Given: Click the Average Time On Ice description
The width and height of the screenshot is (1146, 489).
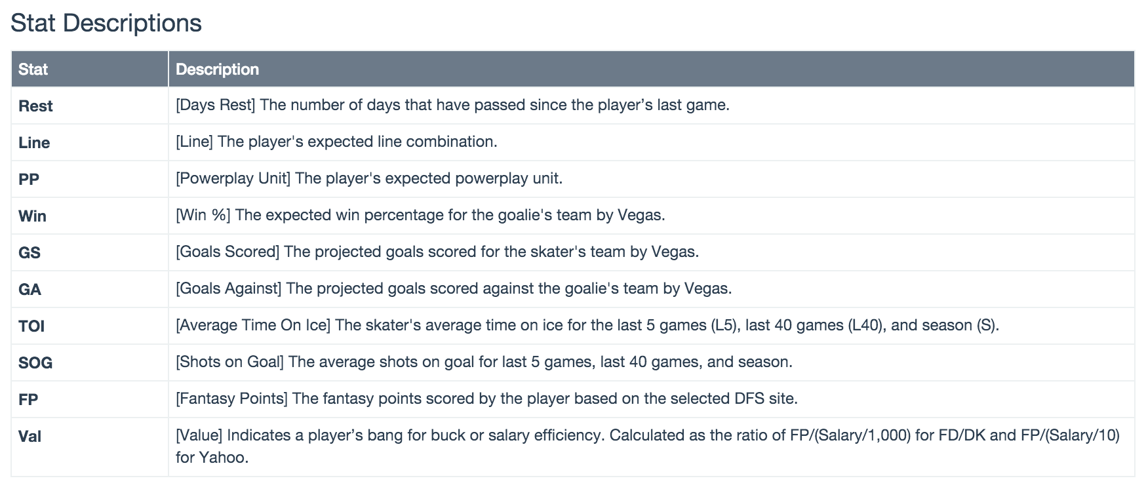Looking at the screenshot, I should (x=587, y=325).
